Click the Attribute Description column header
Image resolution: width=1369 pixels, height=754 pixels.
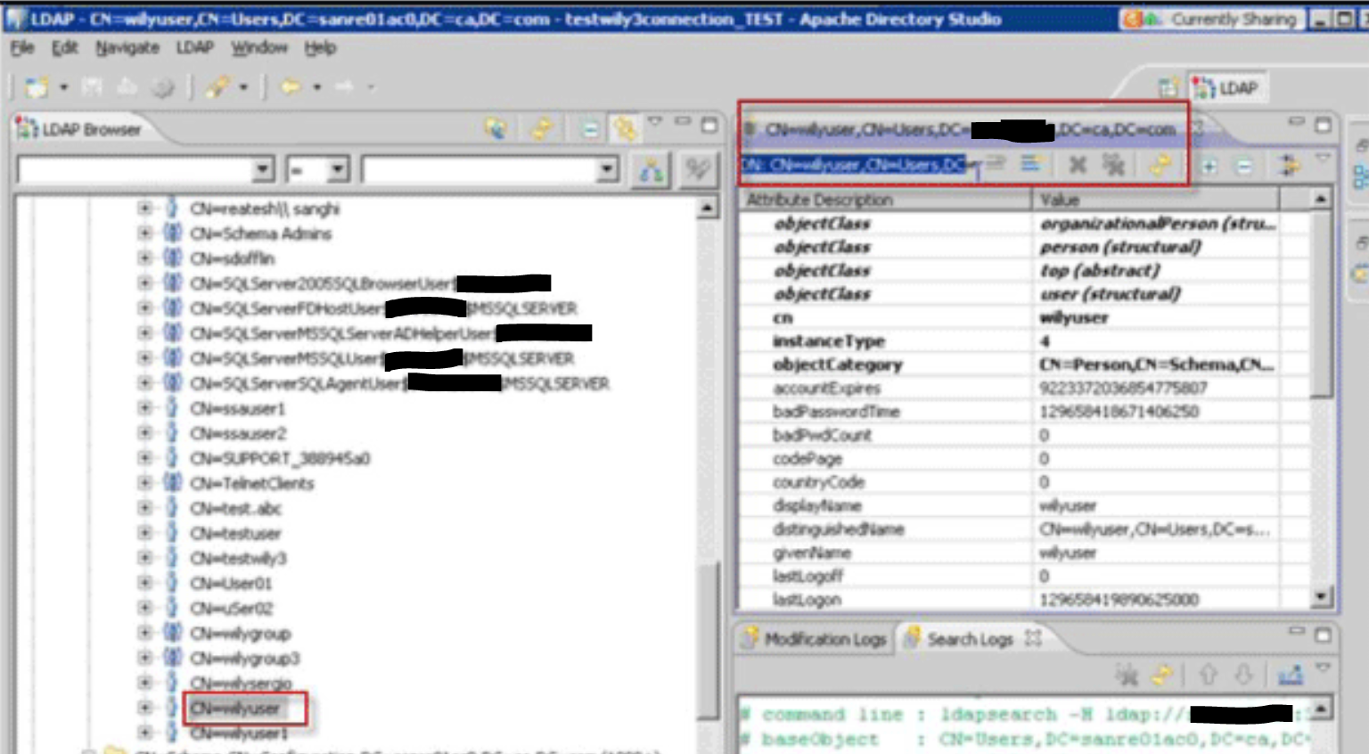(886, 200)
